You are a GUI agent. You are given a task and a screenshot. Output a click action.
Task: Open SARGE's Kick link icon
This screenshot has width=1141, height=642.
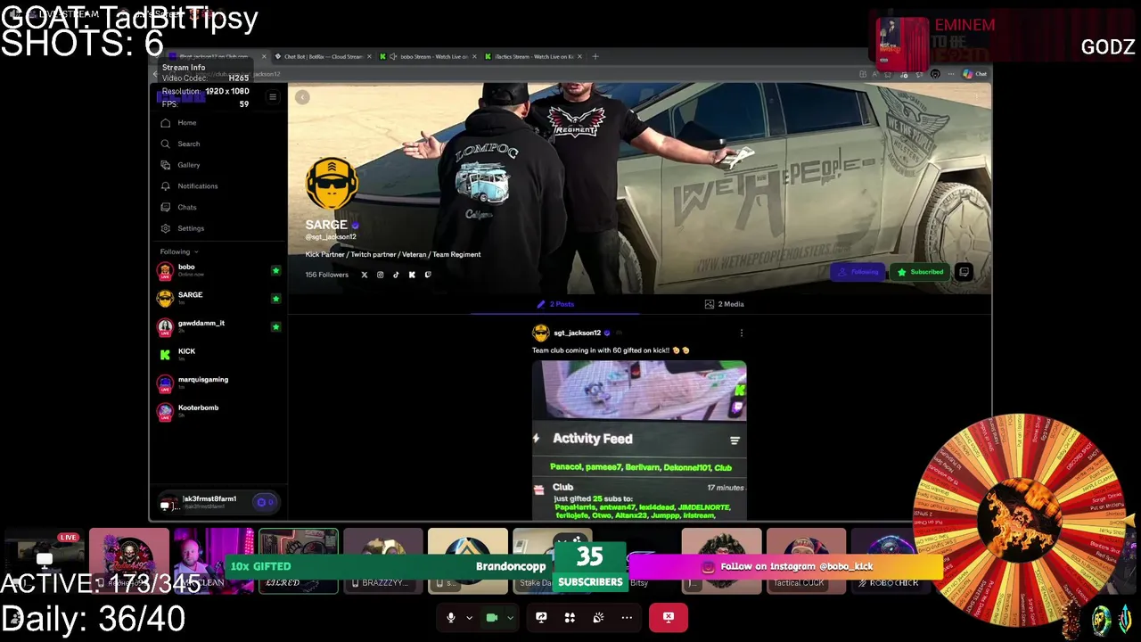[412, 275]
